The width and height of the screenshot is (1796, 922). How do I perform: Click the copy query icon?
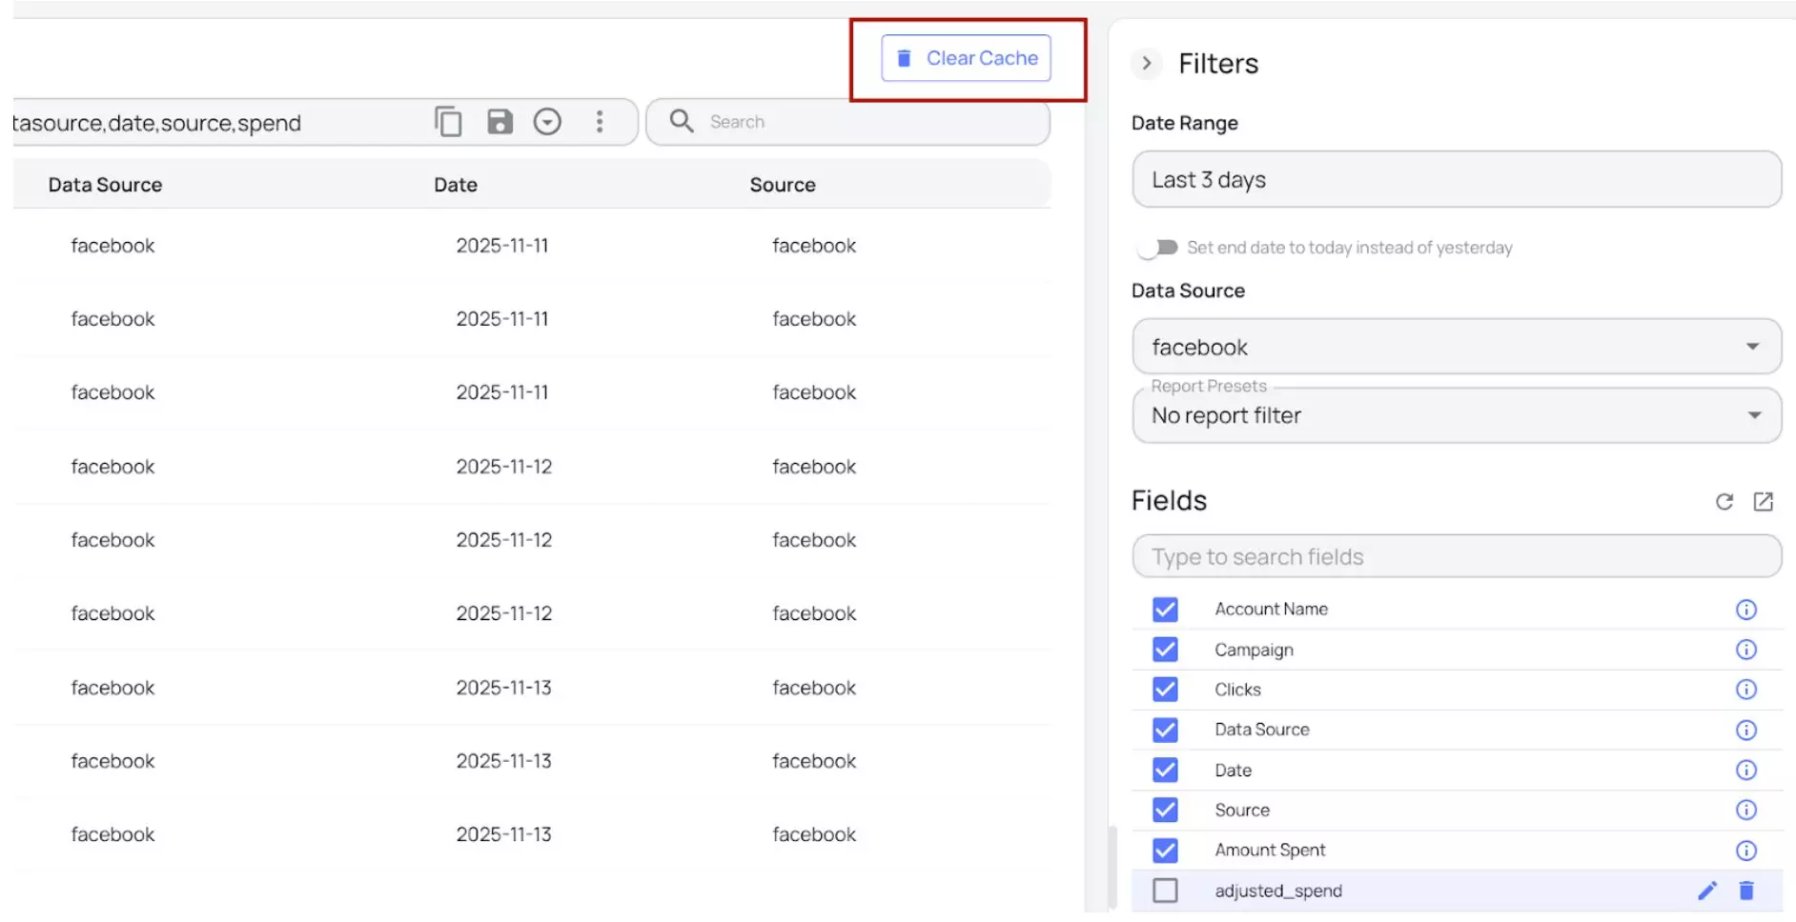(x=448, y=122)
